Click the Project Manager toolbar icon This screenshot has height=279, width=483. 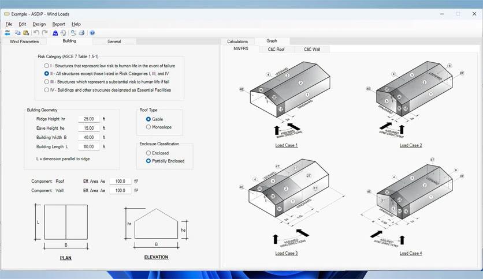point(8,33)
